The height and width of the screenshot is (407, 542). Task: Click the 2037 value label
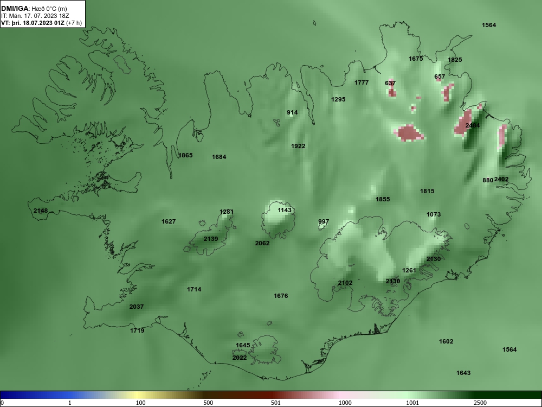point(137,307)
